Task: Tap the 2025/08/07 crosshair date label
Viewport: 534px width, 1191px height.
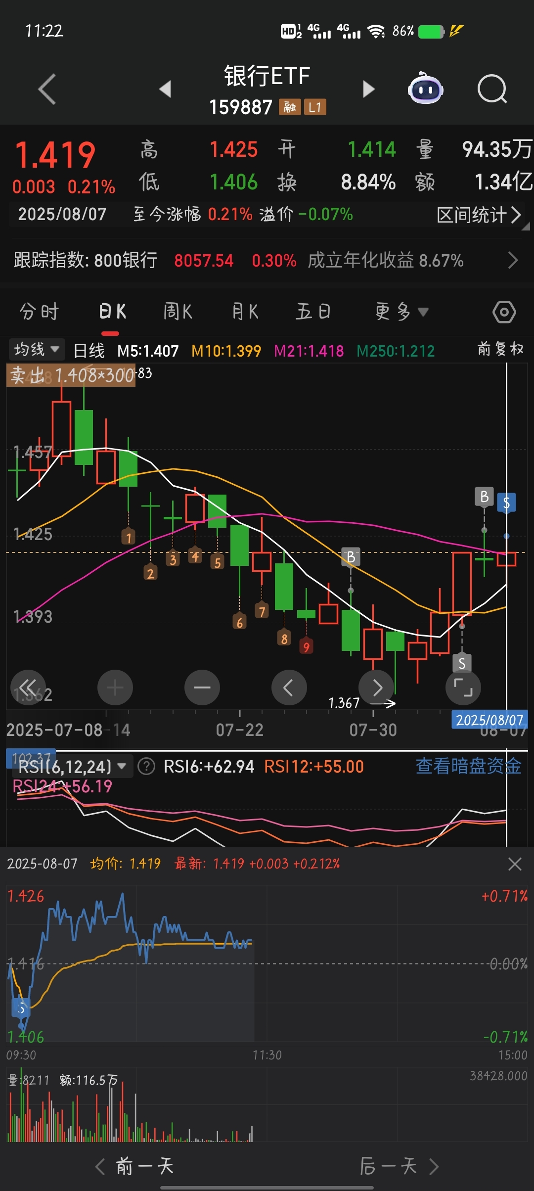Action: [489, 720]
